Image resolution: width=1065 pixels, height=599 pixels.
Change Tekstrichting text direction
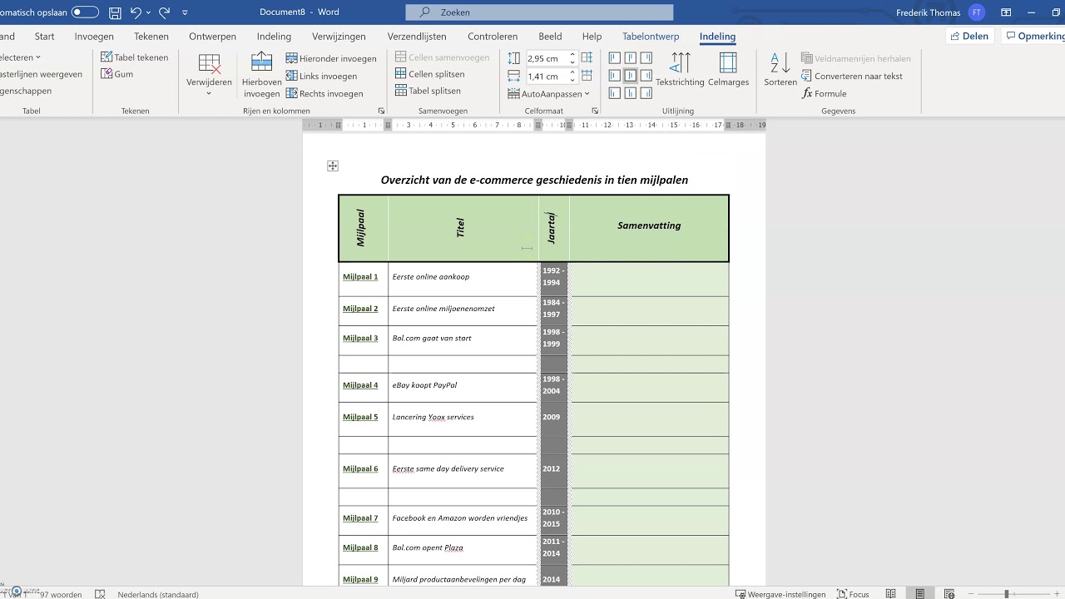(x=680, y=70)
